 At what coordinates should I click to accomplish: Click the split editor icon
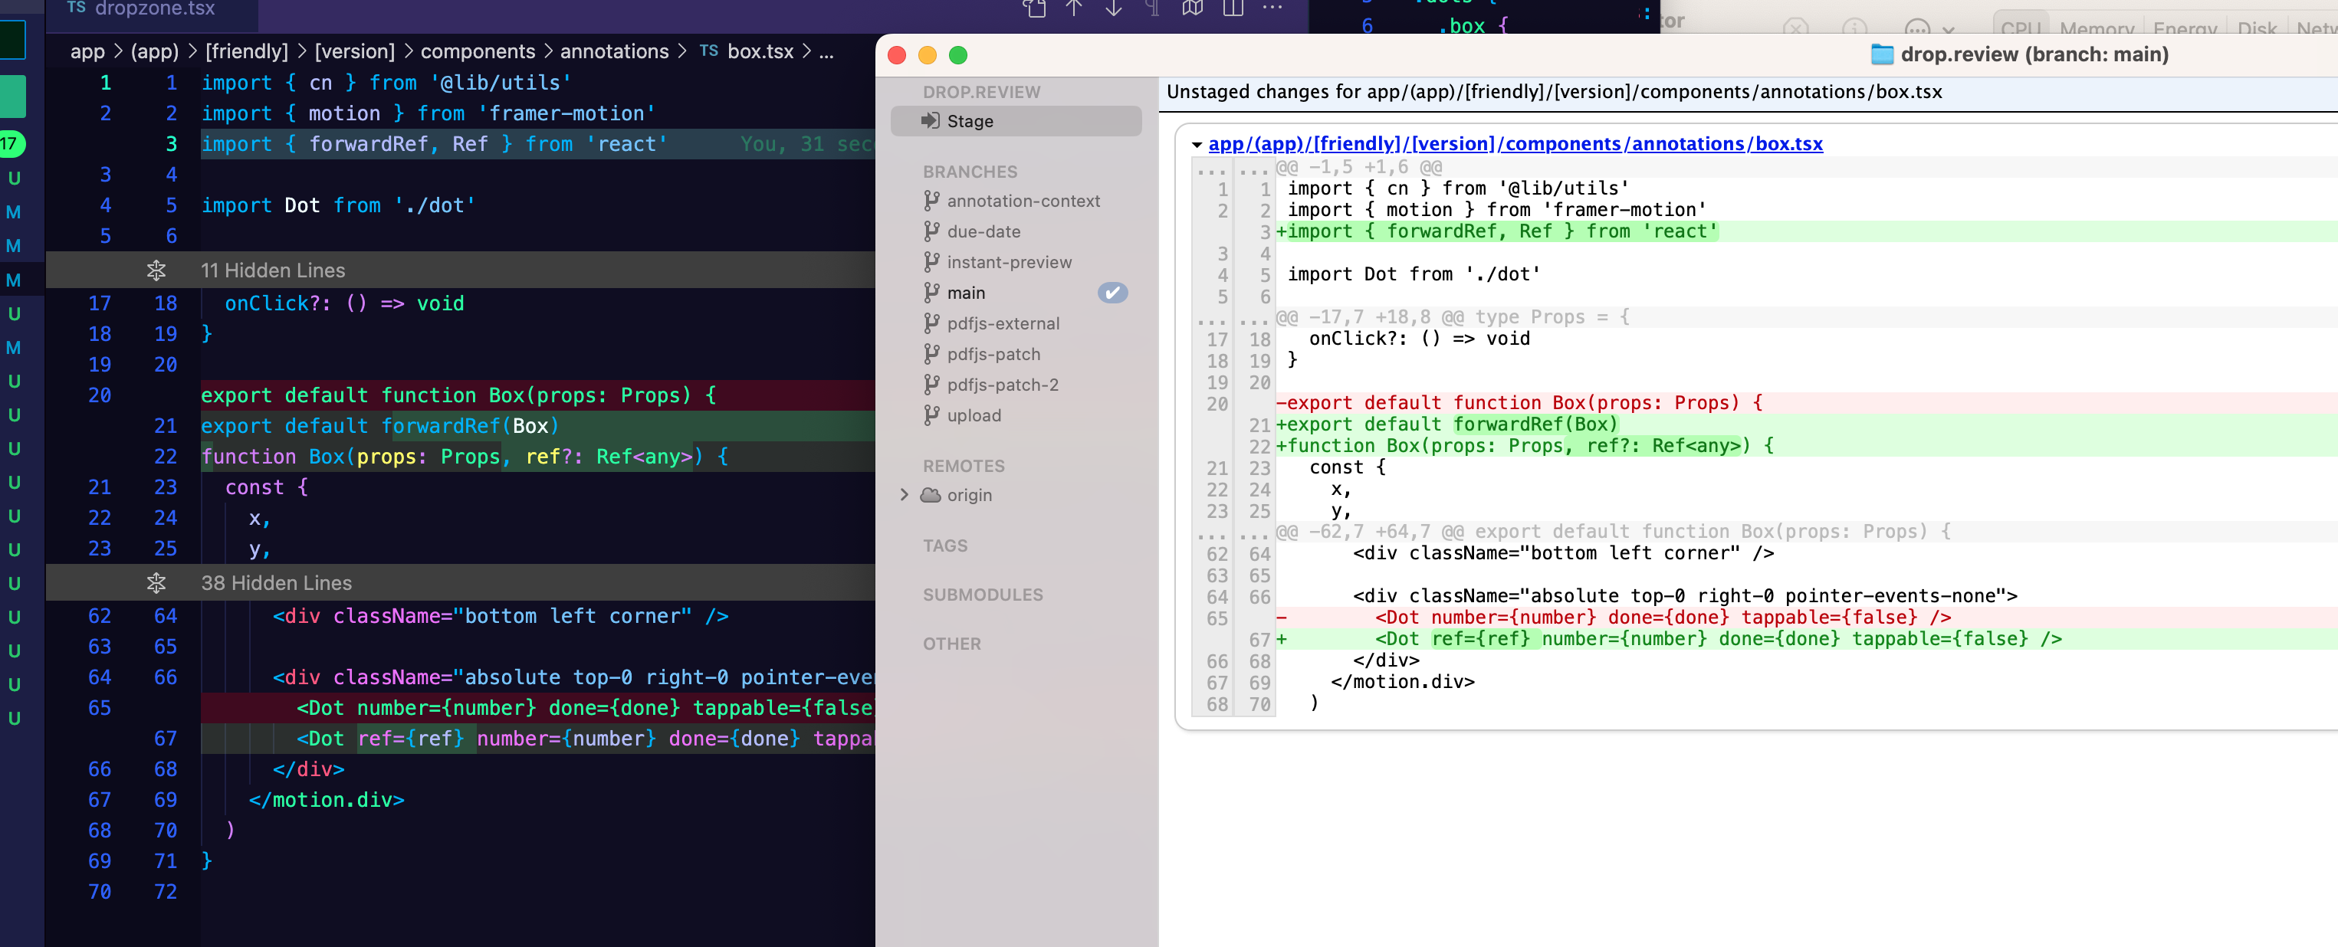(x=1232, y=10)
